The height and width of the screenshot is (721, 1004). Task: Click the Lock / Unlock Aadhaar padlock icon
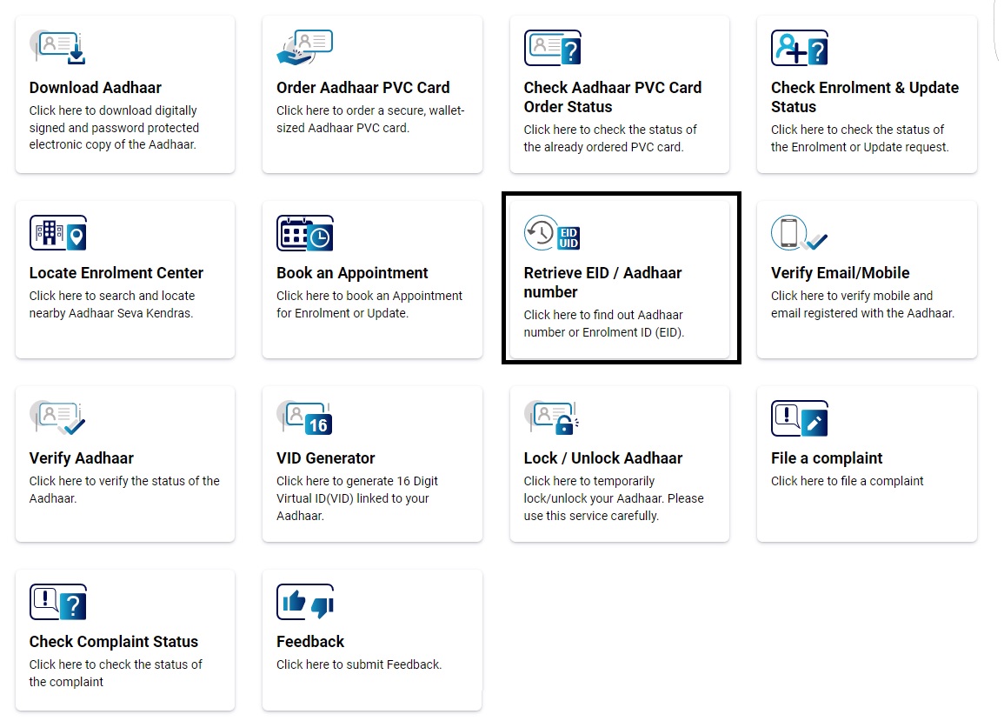tap(552, 417)
